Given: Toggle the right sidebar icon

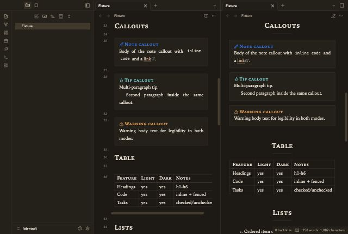Looking at the screenshot, I should coord(342,5).
